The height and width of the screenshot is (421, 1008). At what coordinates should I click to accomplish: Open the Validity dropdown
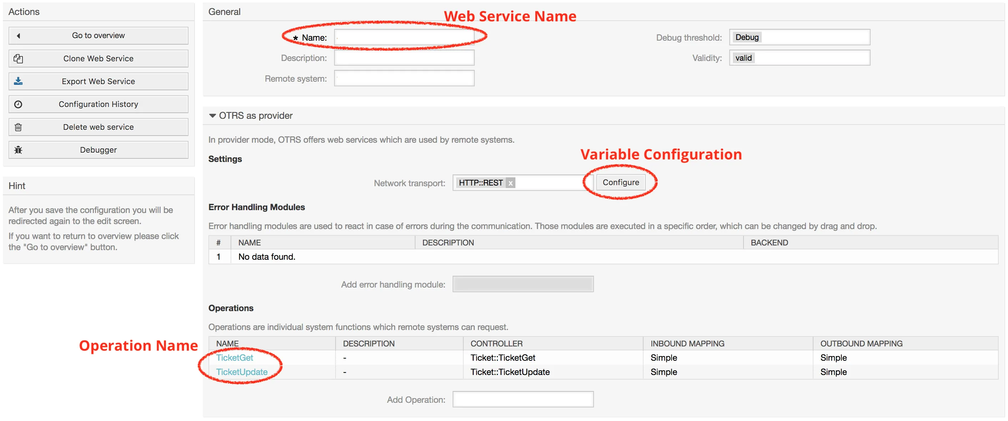(799, 58)
